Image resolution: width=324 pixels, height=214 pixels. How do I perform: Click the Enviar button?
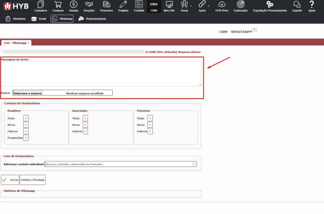tap(10, 180)
